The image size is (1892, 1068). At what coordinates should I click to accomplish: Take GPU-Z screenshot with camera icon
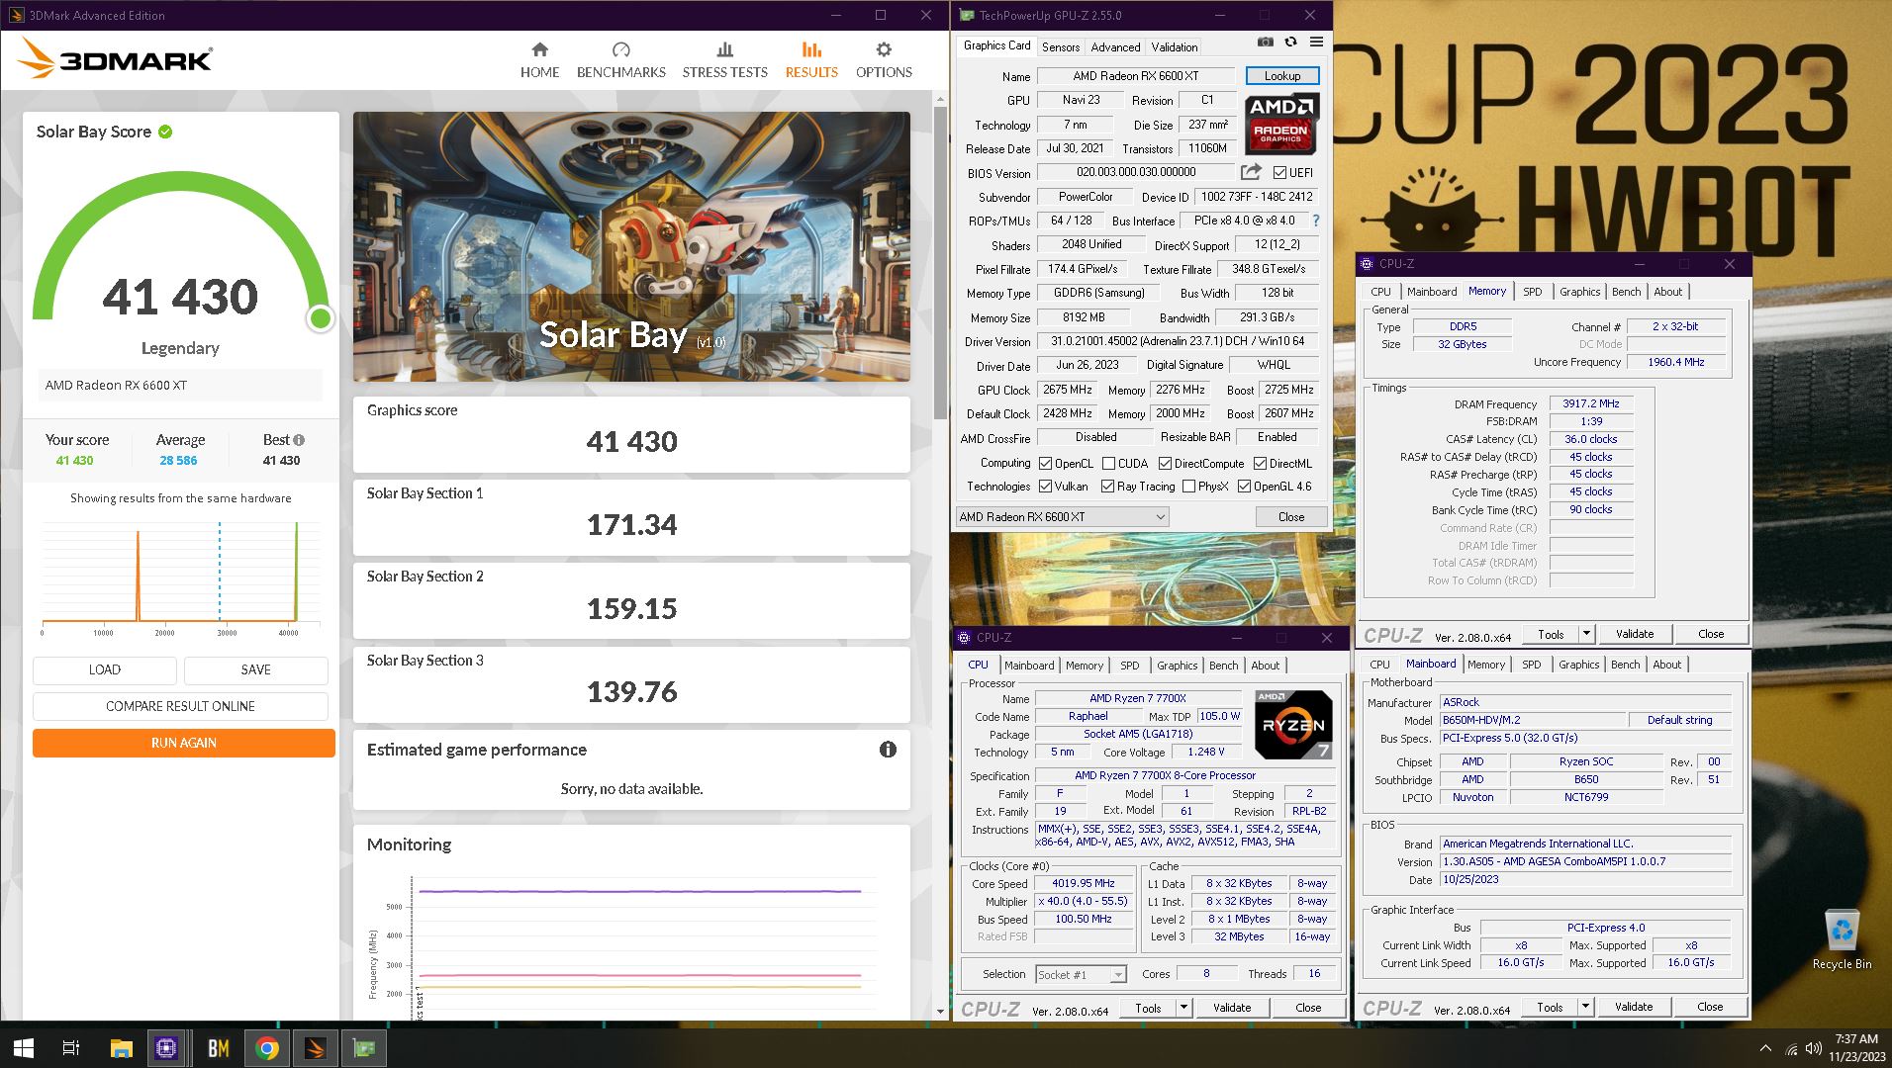1265,42
